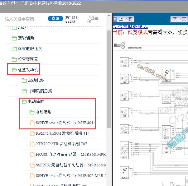This screenshot has width=188, height=186.
Task: Open the 乘客舱舒适度 folder icon
Action: pyautogui.click(x=14, y=49)
